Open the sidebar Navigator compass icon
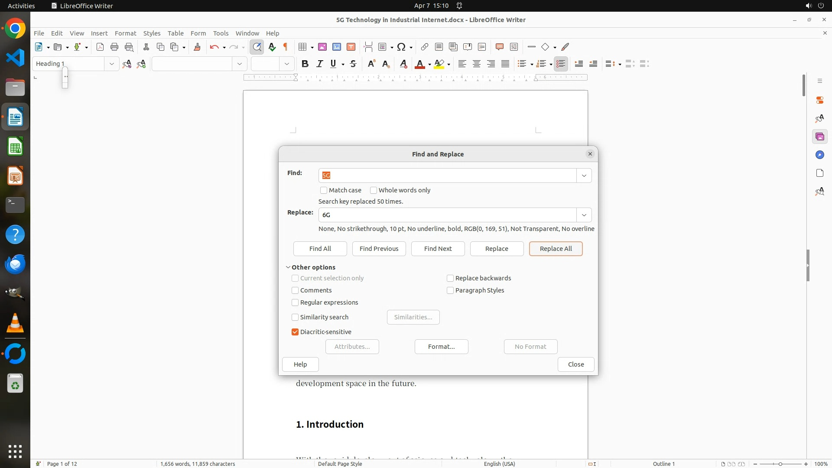The image size is (832, 468). [x=819, y=155]
